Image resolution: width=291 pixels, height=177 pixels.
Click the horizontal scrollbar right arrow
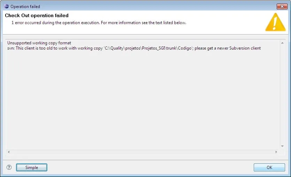click(x=276, y=152)
